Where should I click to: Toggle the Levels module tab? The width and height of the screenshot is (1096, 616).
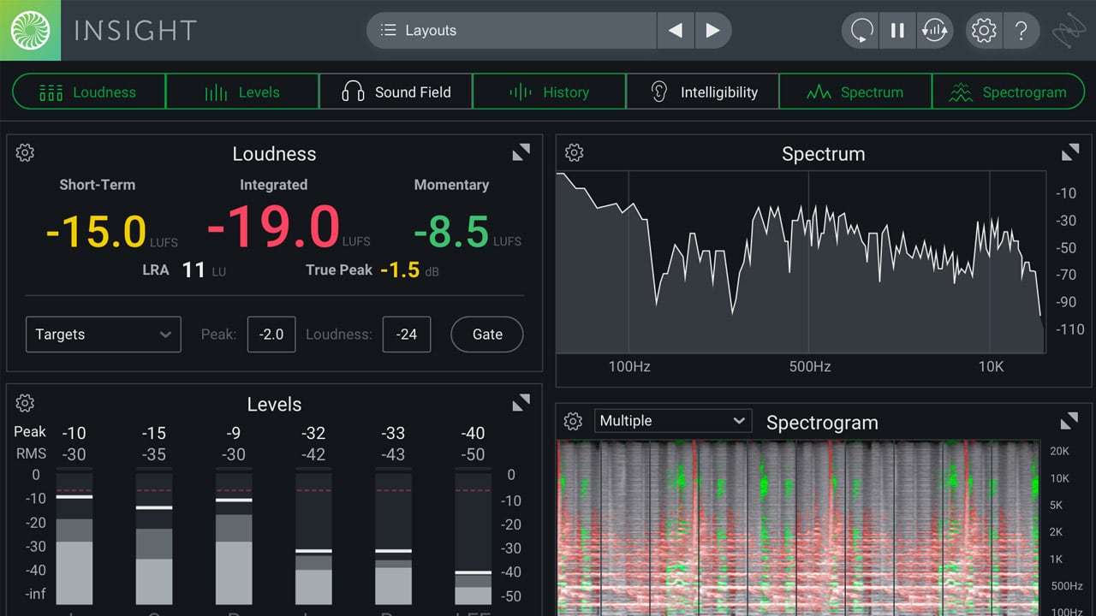click(x=242, y=92)
